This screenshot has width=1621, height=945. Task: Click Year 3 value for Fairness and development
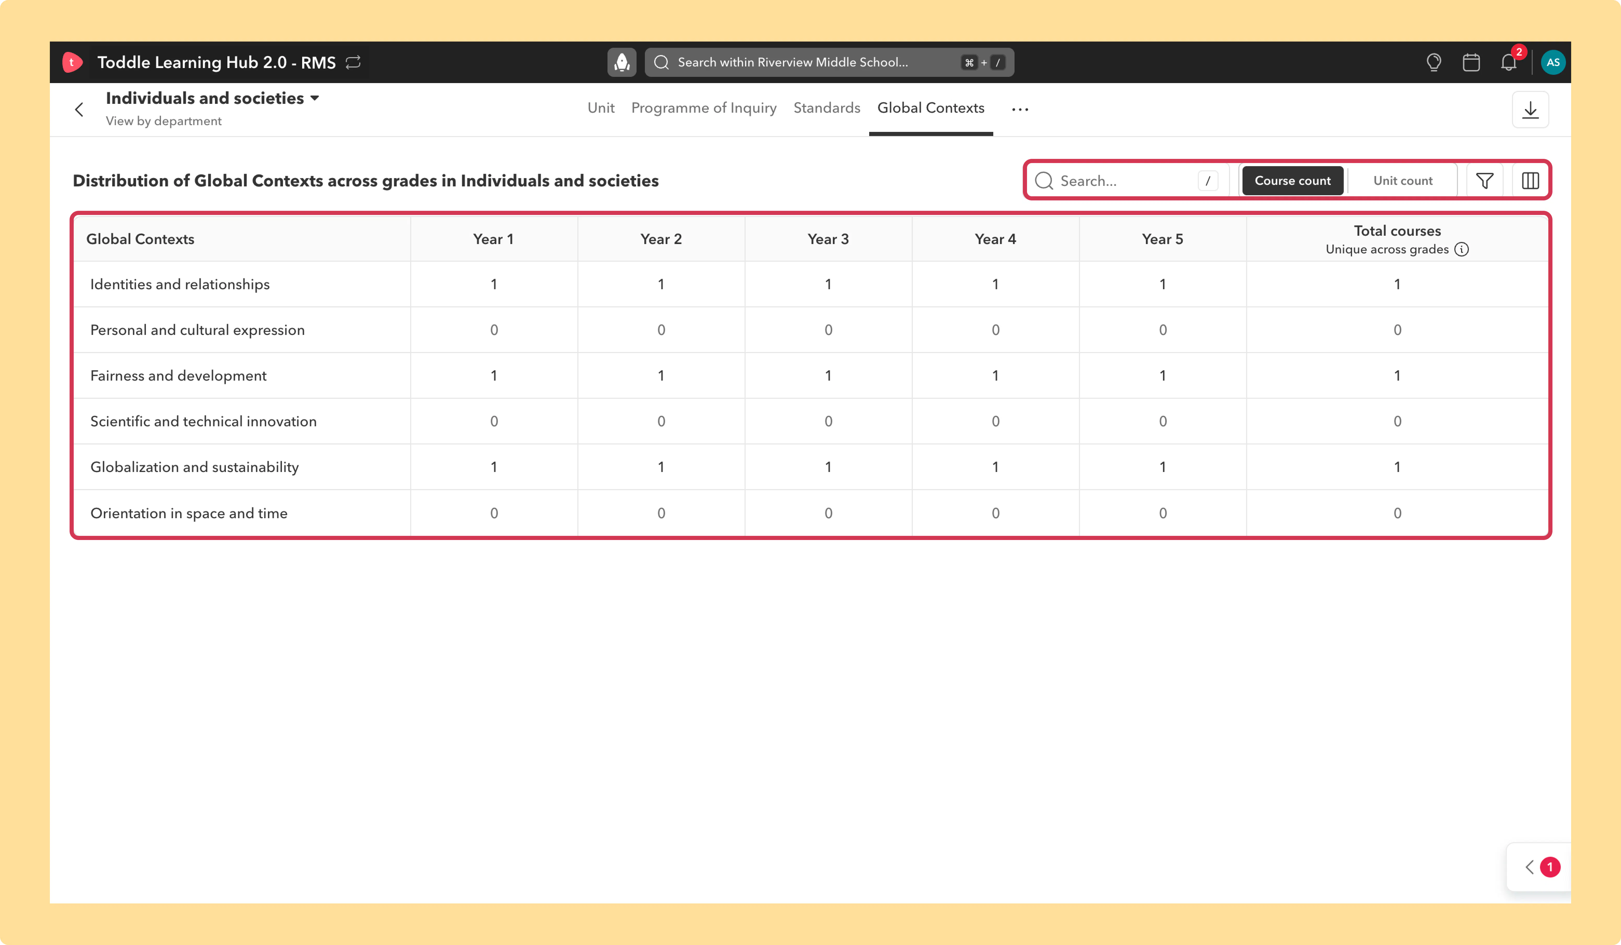pyautogui.click(x=828, y=376)
